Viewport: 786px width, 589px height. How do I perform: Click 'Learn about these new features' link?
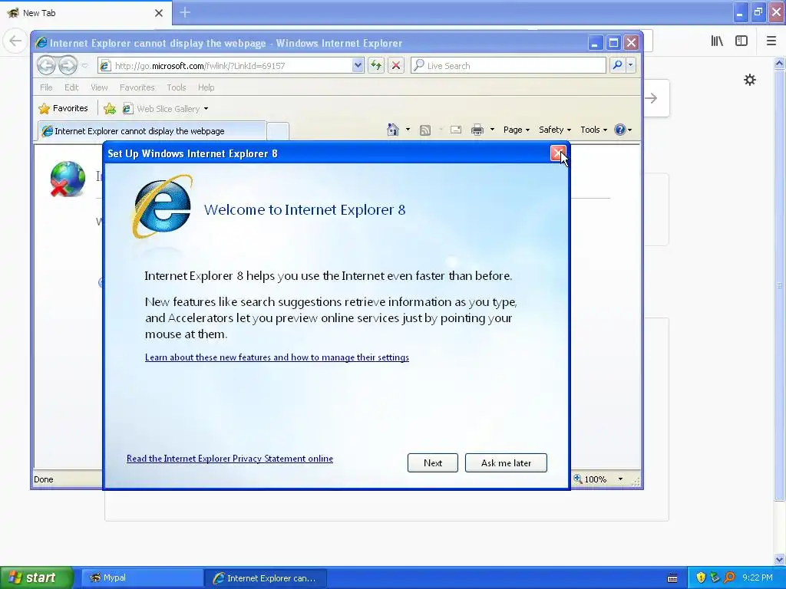tap(276, 357)
